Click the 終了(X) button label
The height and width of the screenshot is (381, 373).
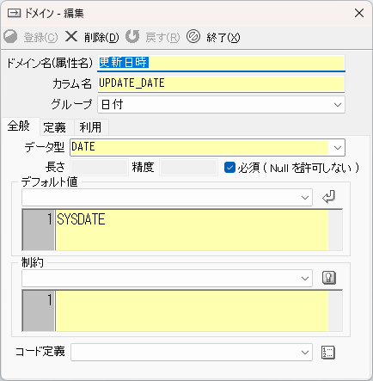click(x=223, y=38)
